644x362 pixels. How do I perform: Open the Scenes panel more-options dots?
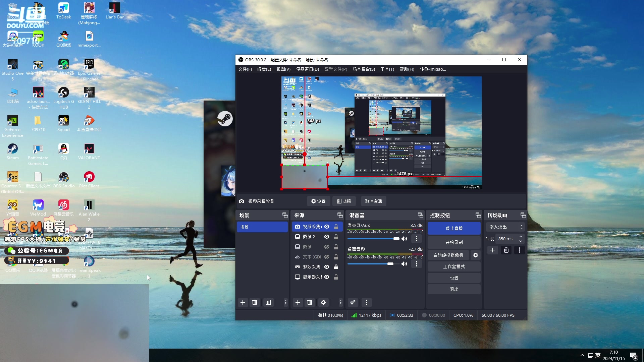(286, 302)
